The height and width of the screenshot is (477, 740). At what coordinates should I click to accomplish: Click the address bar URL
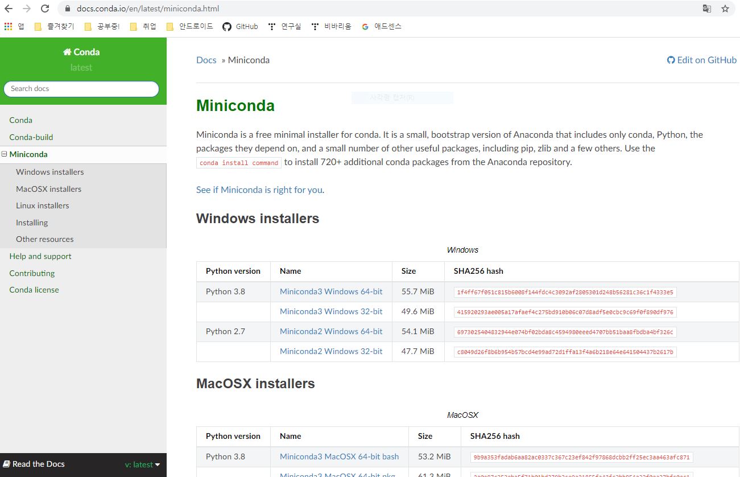coord(148,9)
